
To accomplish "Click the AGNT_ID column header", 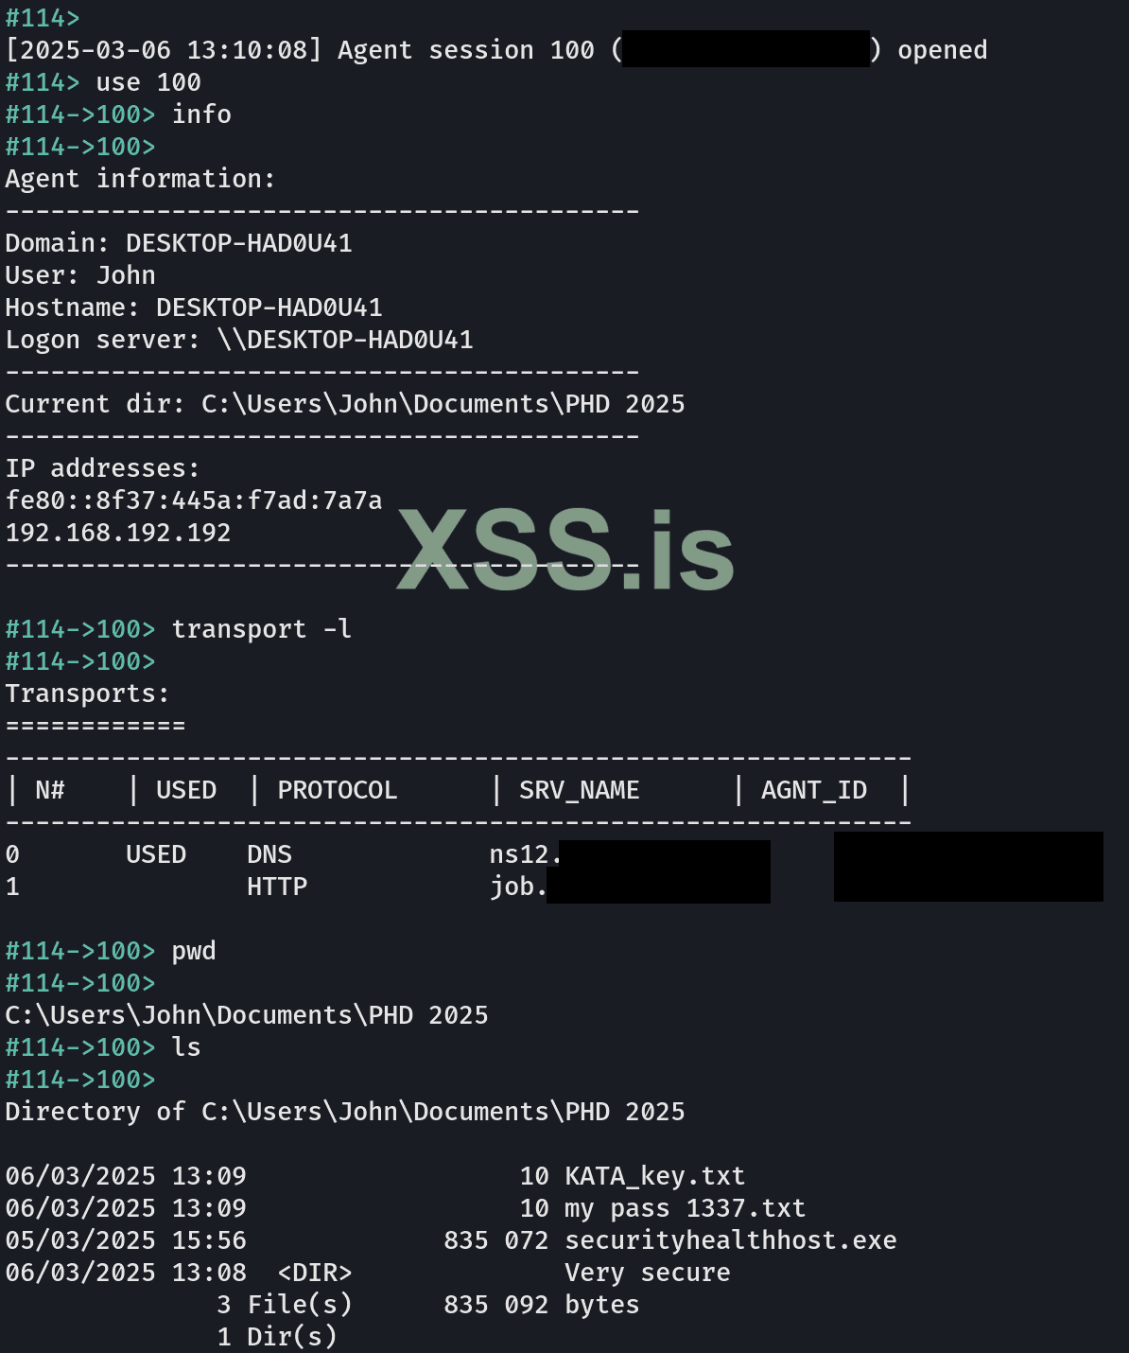I will click(813, 790).
